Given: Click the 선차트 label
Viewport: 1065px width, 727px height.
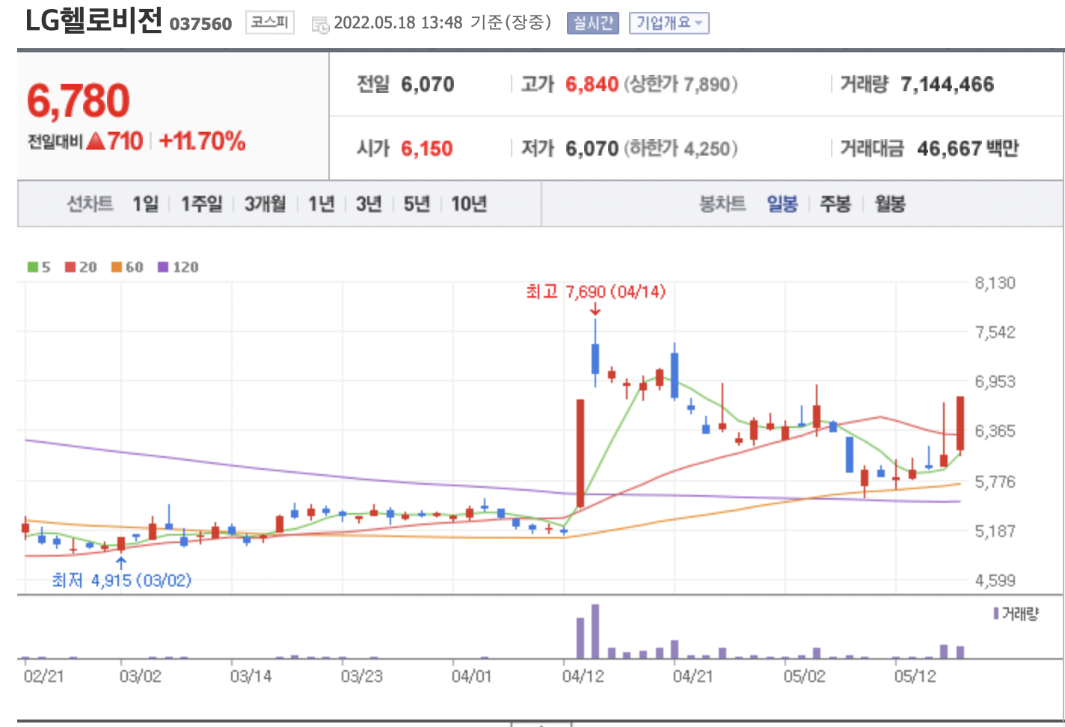Looking at the screenshot, I should [90, 203].
